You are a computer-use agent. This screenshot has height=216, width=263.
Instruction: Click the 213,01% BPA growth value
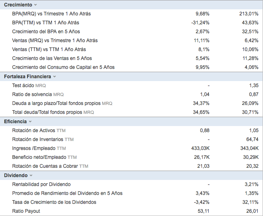[x=248, y=14]
